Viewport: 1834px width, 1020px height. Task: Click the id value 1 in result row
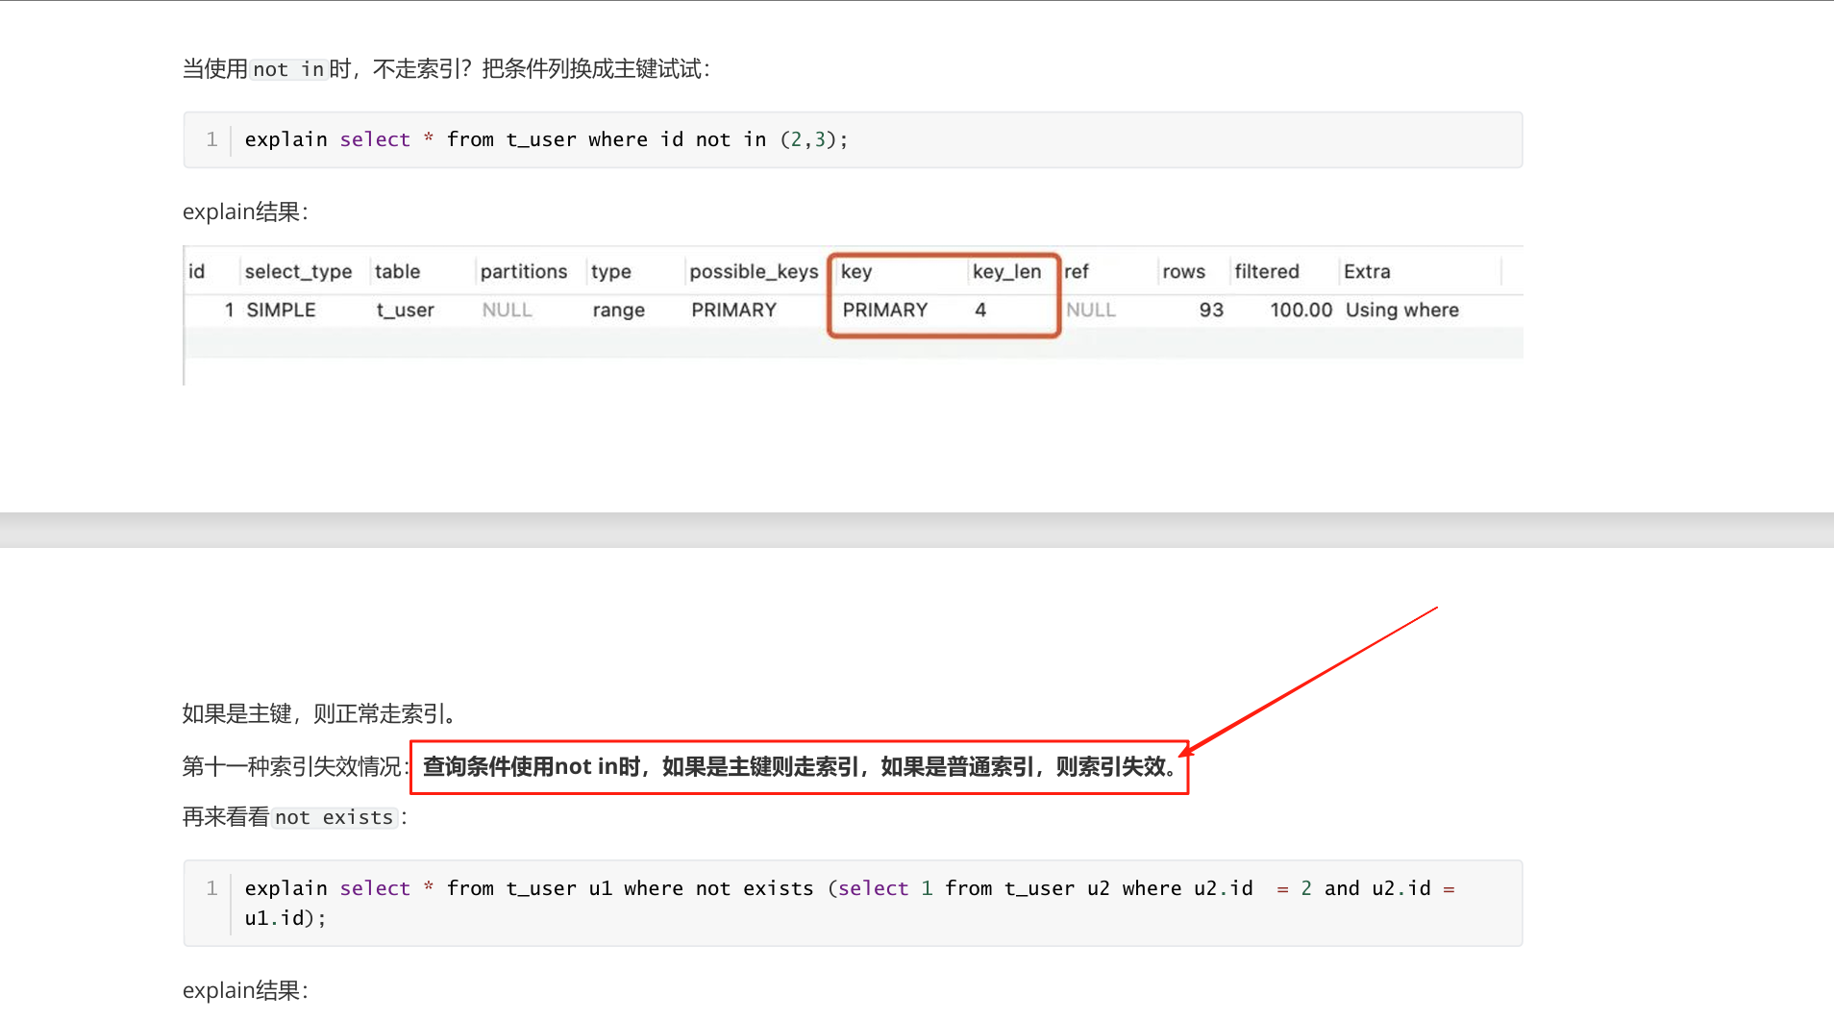click(x=229, y=311)
